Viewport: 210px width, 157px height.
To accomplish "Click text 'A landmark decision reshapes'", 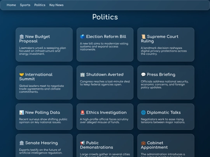I will (x=161, y=48).
